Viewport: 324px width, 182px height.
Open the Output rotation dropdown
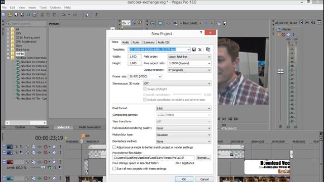[209, 70]
